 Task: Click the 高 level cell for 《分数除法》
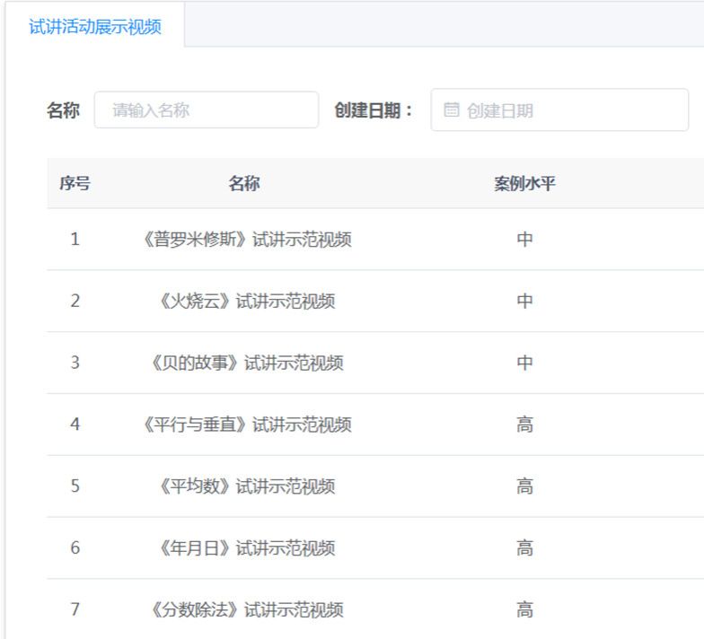[524, 610]
